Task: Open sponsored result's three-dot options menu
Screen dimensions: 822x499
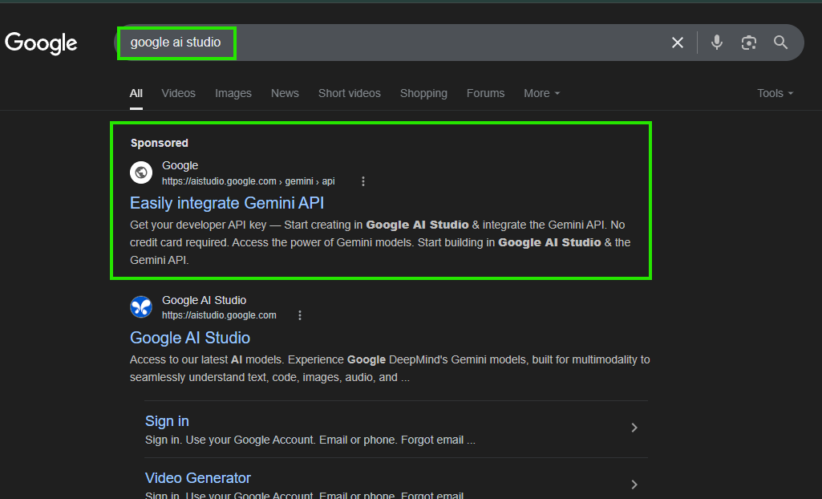Action: [362, 181]
